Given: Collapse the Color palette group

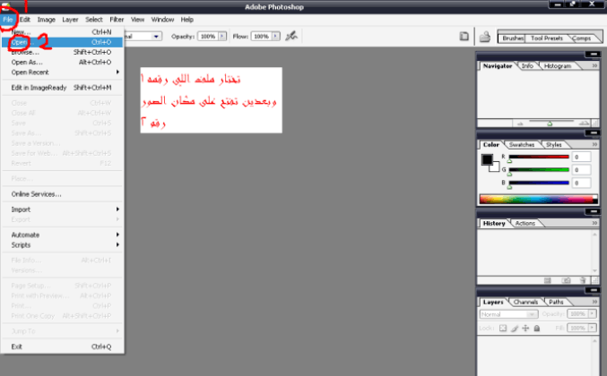Looking at the screenshot, I should [593, 132].
